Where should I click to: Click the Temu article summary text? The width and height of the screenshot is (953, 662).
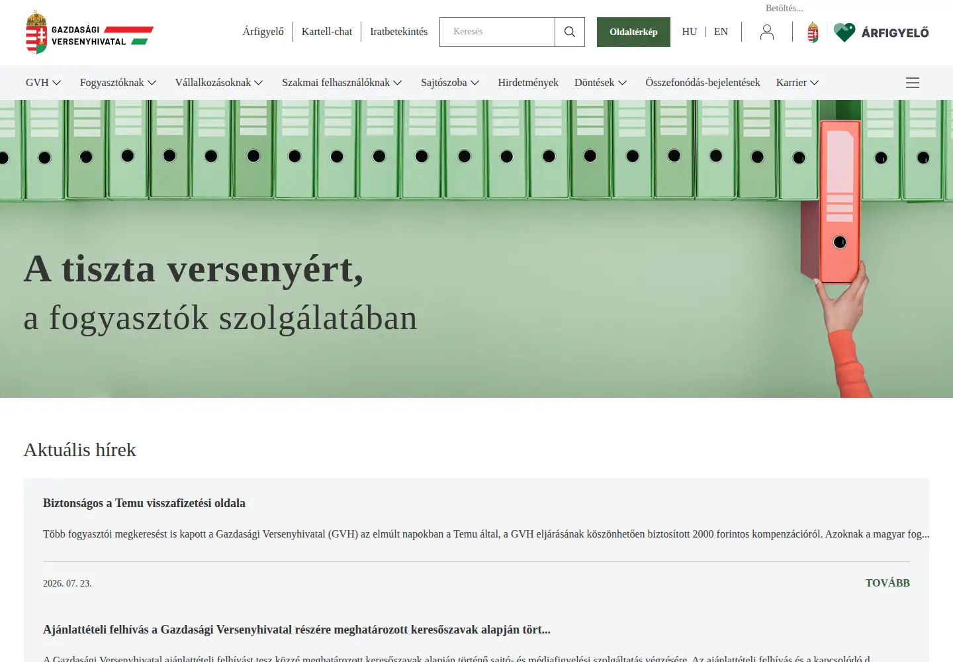point(486,534)
